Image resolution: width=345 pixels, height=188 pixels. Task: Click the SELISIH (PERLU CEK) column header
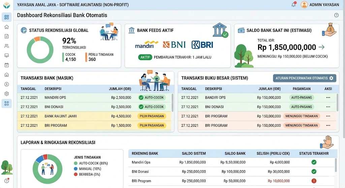click(273, 153)
